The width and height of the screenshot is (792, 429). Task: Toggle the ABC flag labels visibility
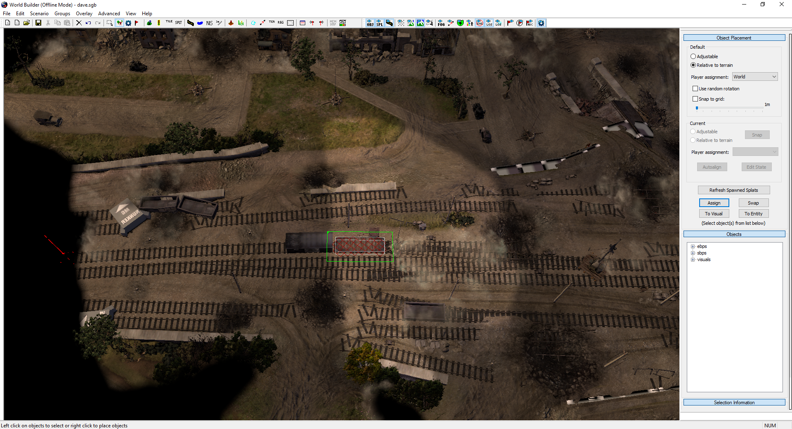pyautogui.click(x=530, y=23)
